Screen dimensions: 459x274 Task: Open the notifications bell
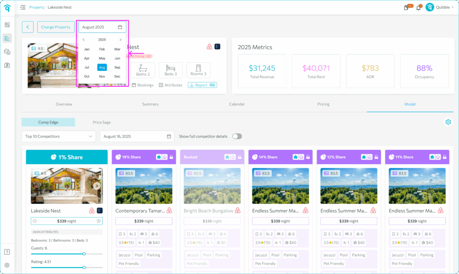(419, 8)
